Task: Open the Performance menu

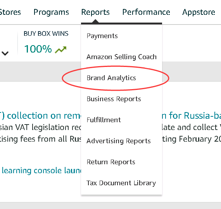Action: click(146, 12)
